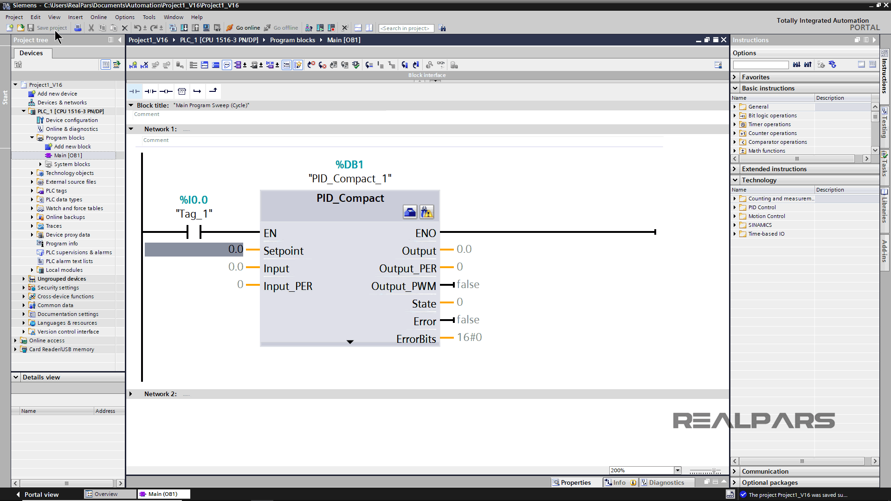Viewport: 891px width, 501px height.
Task: Click the Accessible devices icon
Action: click(309, 28)
